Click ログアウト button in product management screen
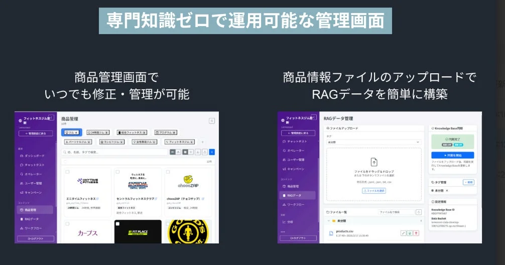The width and height of the screenshot is (505, 265). click(x=36, y=238)
